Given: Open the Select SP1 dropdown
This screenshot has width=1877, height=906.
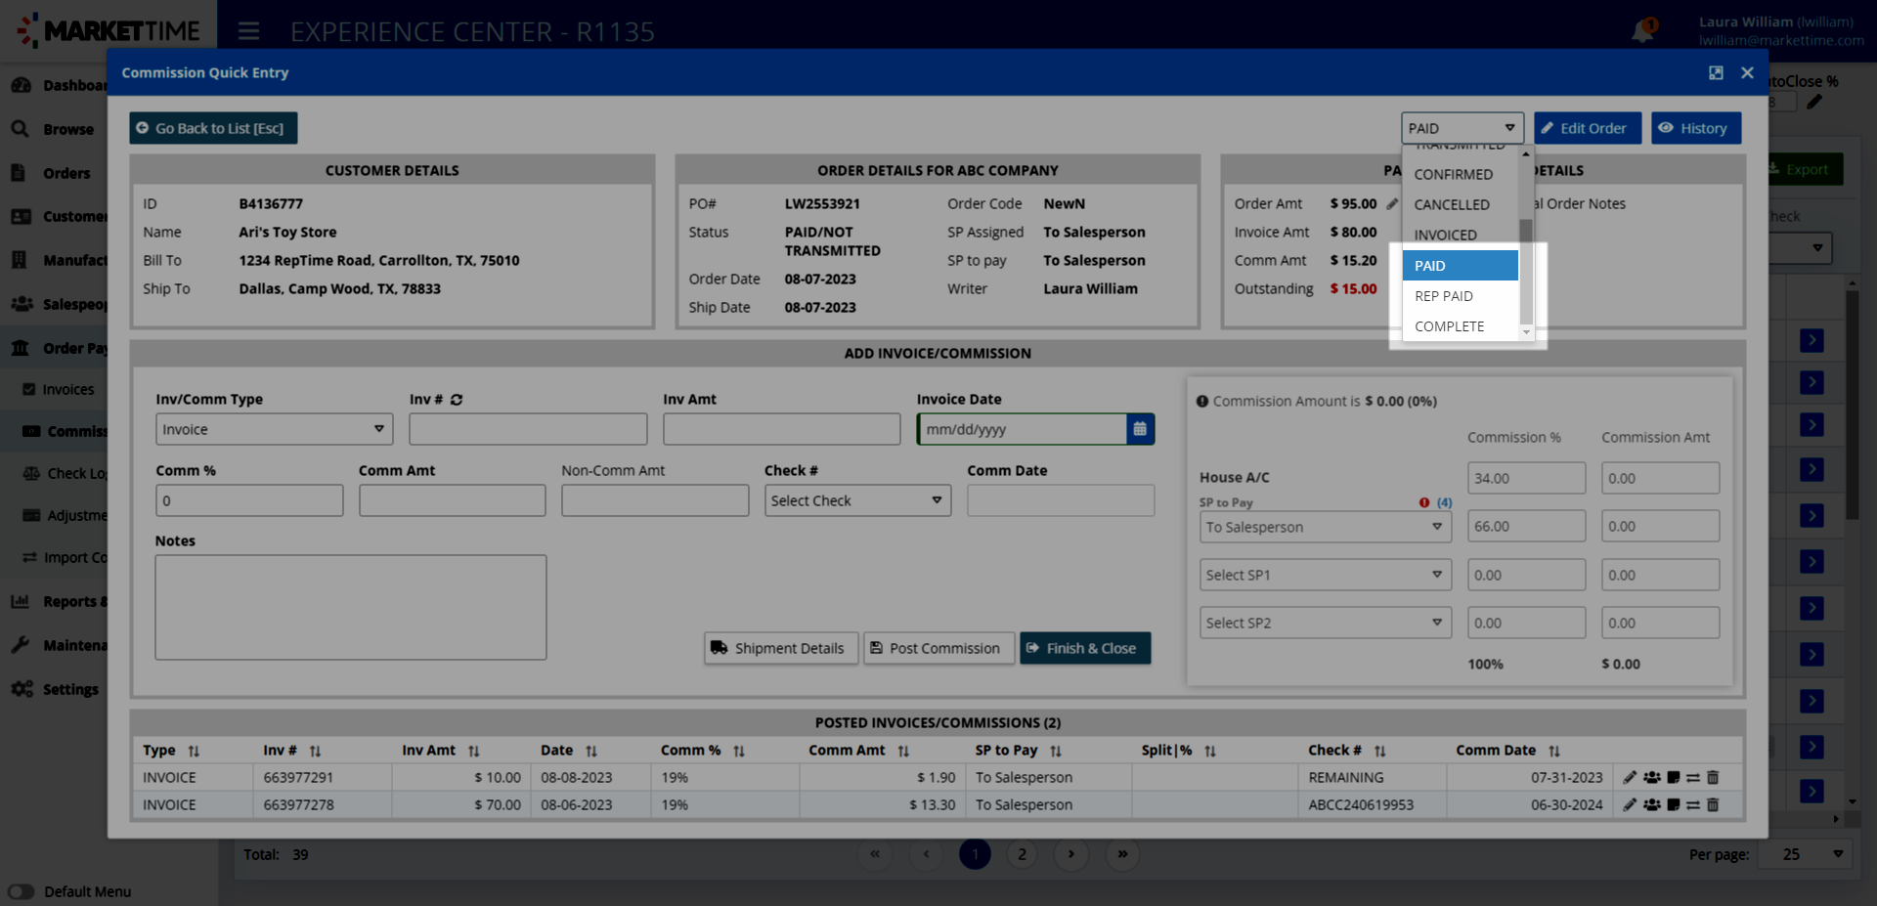Looking at the screenshot, I should pyautogui.click(x=1325, y=575).
